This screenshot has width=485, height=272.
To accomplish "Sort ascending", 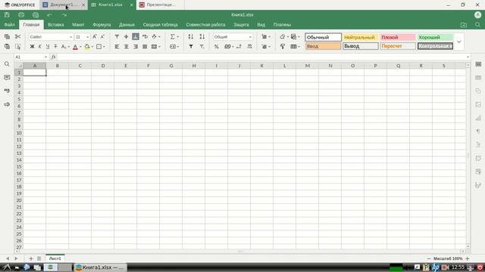I will [x=191, y=37].
